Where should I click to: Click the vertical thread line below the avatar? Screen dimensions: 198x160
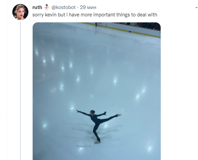(x=20, y=90)
